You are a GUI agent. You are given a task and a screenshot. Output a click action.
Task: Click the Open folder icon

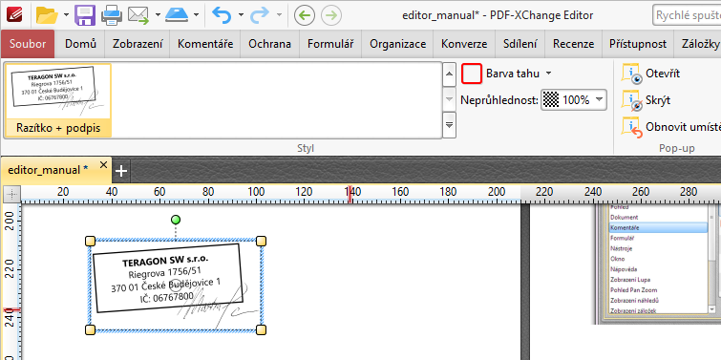[x=47, y=15]
